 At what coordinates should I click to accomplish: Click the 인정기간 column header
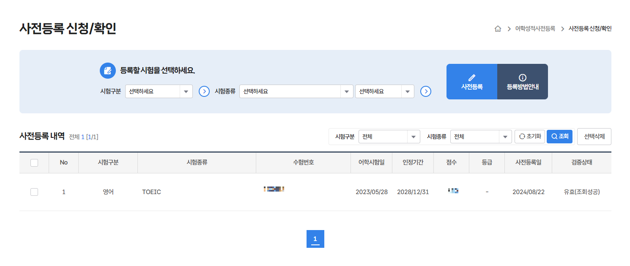[x=413, y=162]
